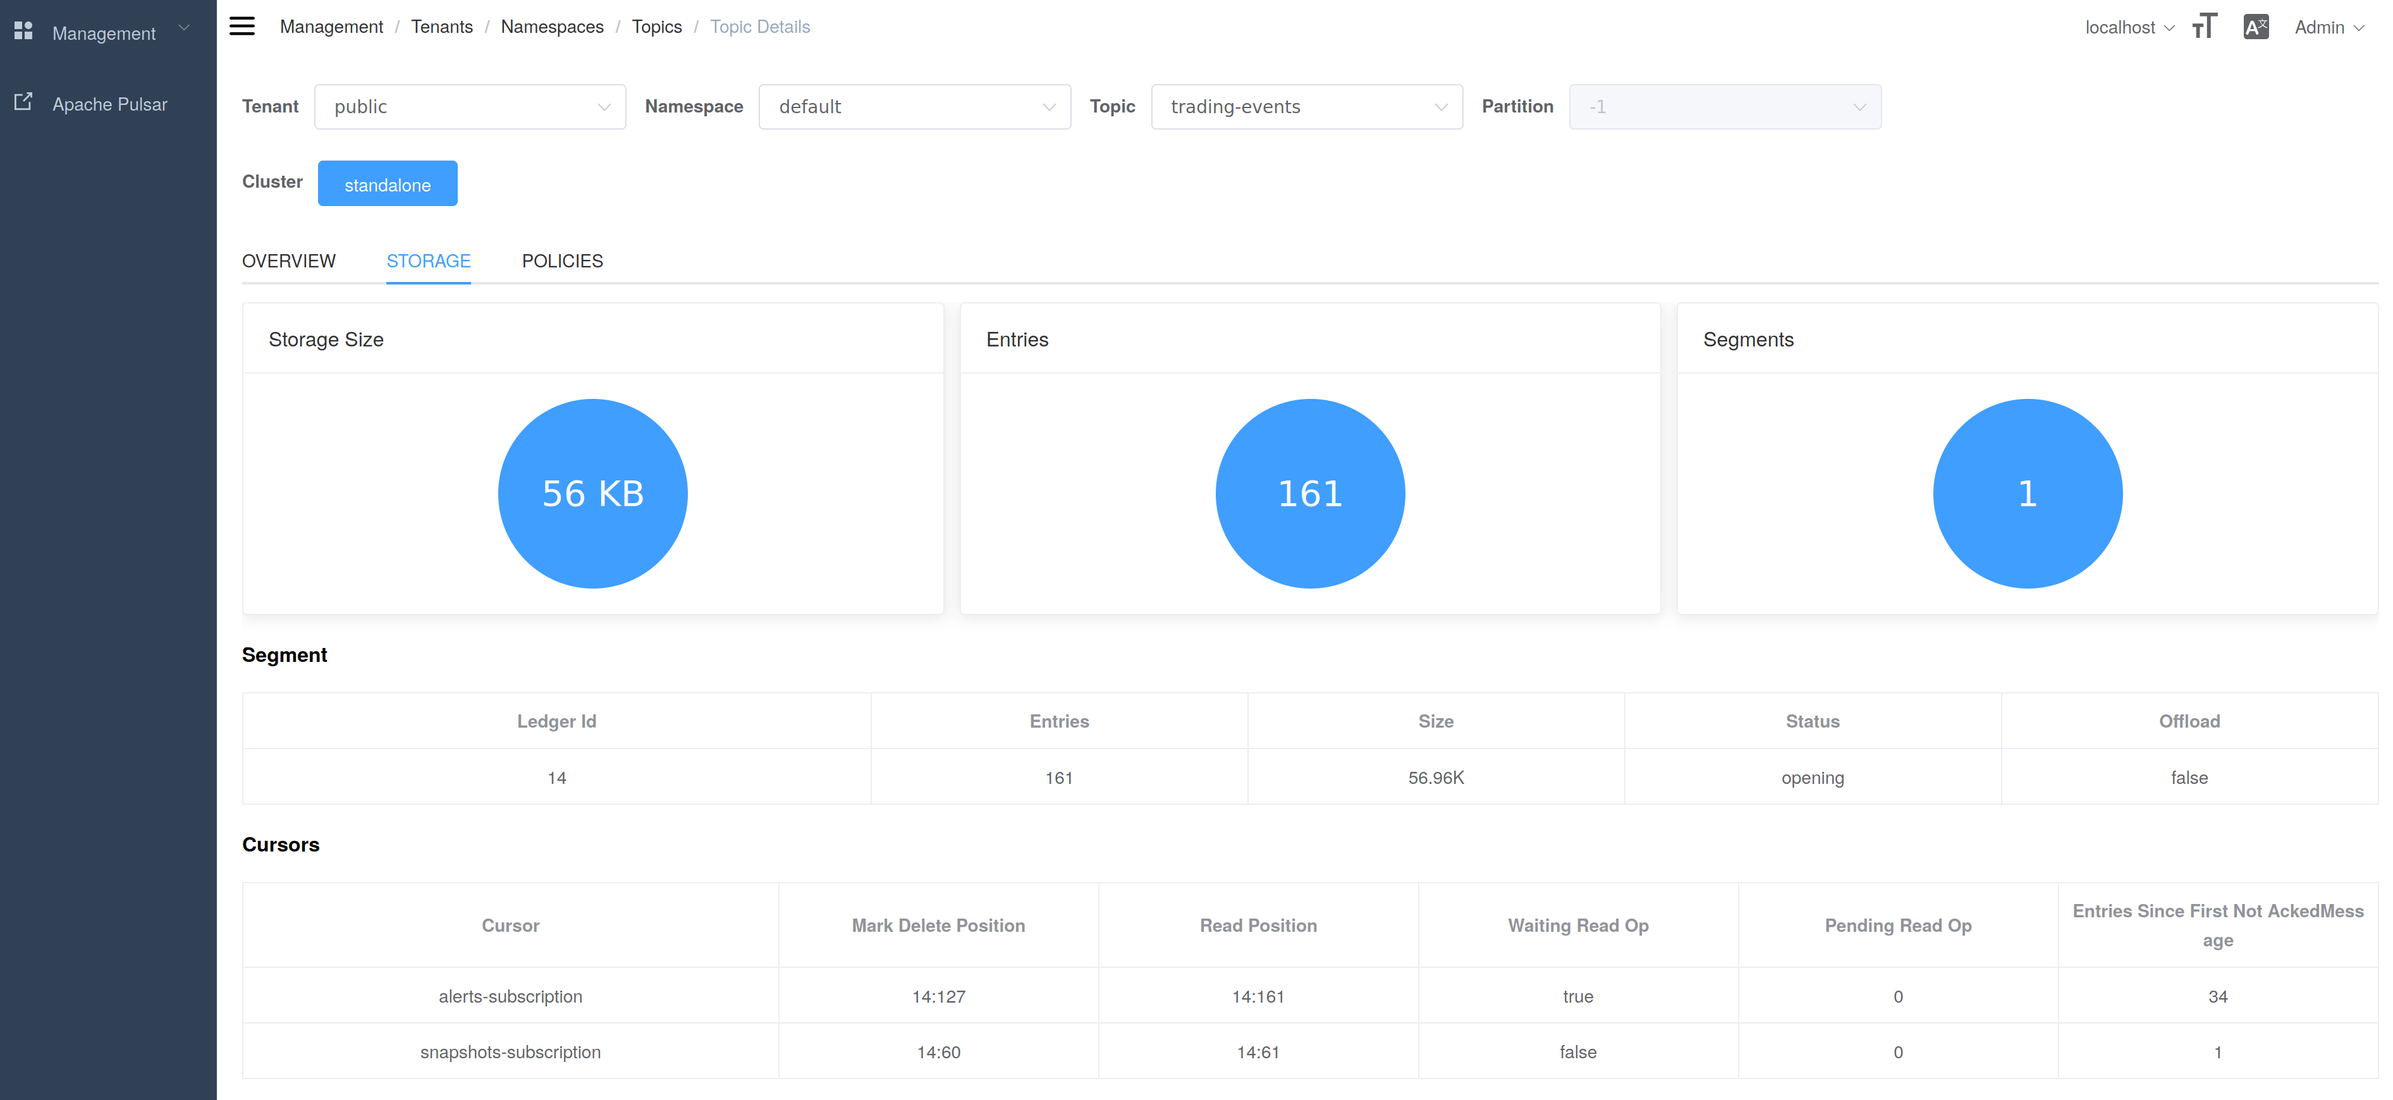Click the font size adjustment icon
The image size is (2393, 1100).
(x=2205, y=26)
